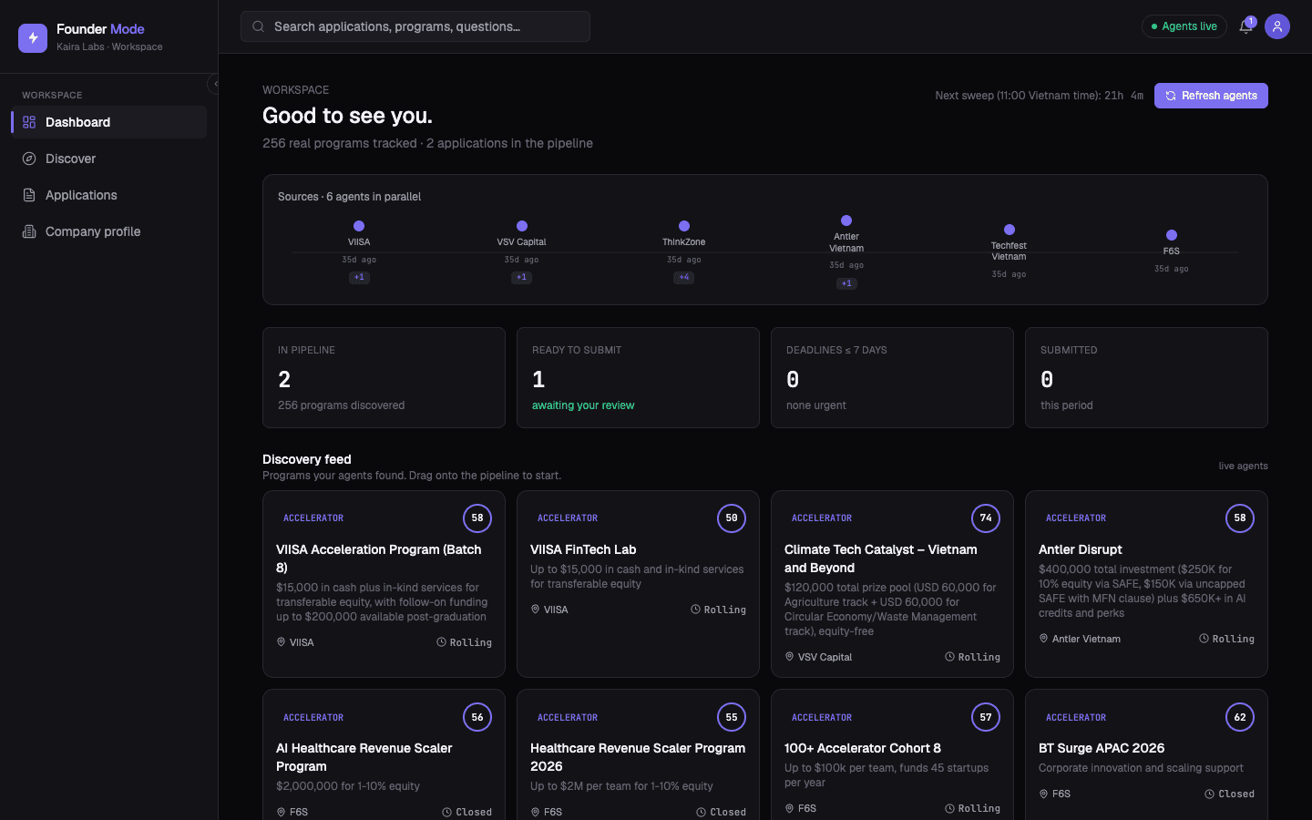Viewport: 1312px width, 820px height.
Task: Open the Dashboard section
Action: (109, 122)
